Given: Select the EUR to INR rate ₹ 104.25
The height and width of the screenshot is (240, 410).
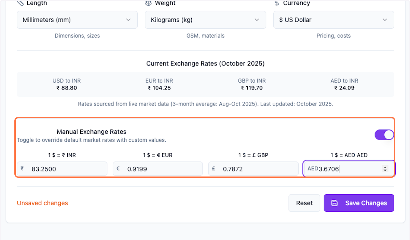Looking at the screenshot, I should 159,88.
